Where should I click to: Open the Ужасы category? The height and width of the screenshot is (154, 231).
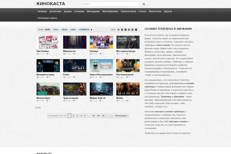pyautogui.click(x=142, y=11)
